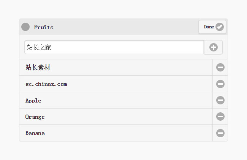Click the plus icon to add item
247x160 pixels.
(x=214, y=47)
